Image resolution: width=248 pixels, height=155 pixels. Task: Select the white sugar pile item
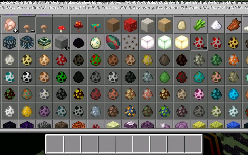click(216, 25)
